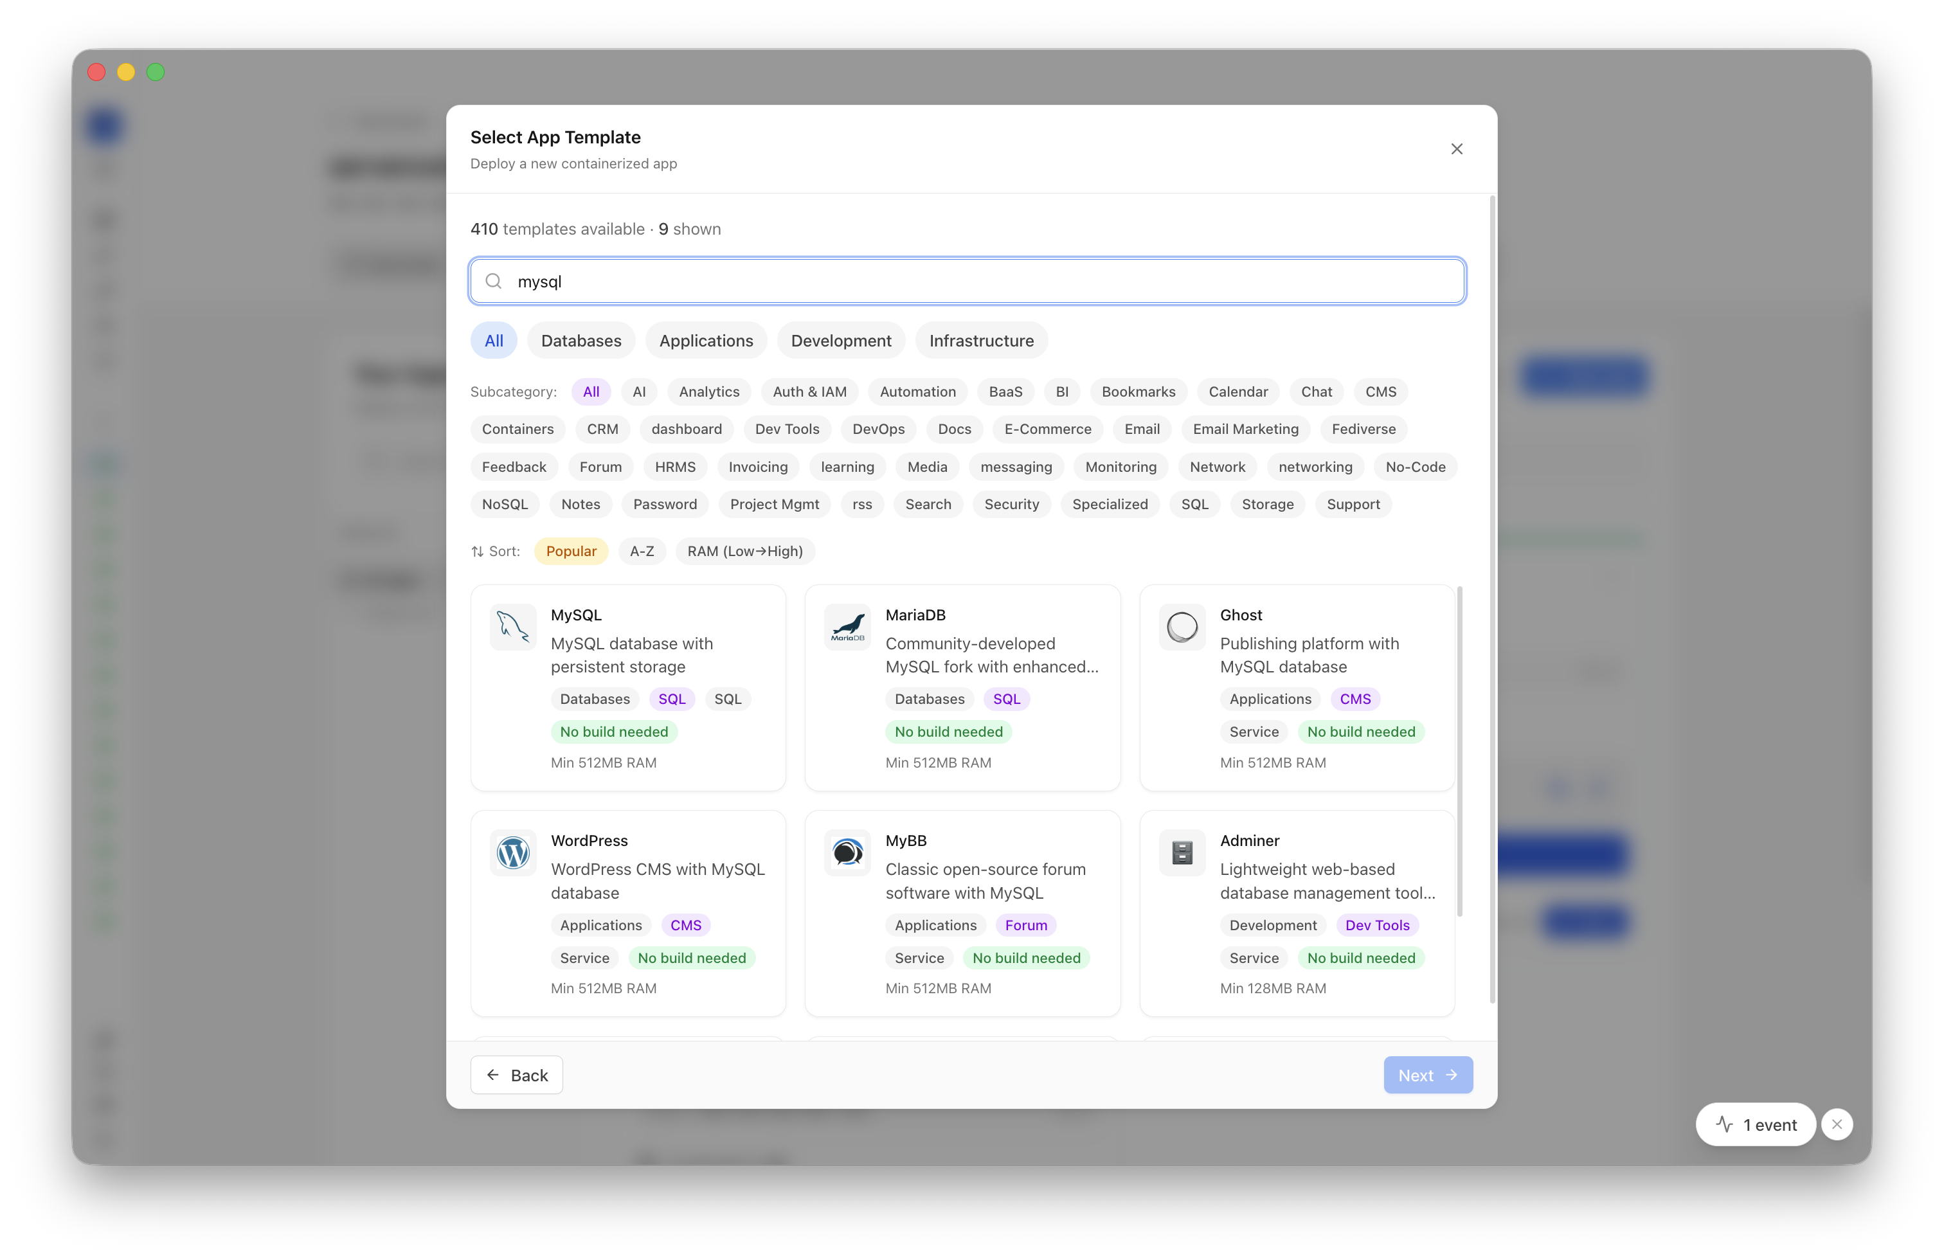Filter by the Password subcategory
1944x1260 pixels.
coord(665,504)
